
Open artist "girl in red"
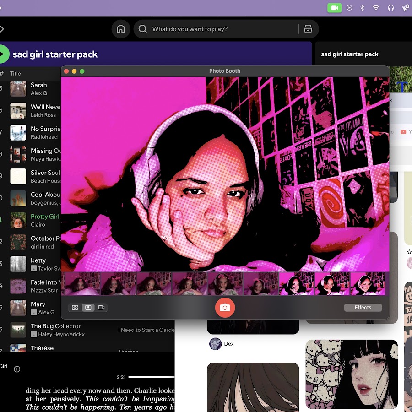pos(42,246)
